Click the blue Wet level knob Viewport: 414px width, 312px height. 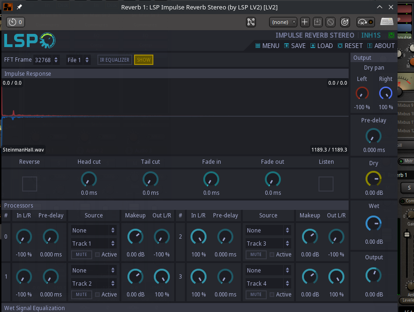(374, 224)
